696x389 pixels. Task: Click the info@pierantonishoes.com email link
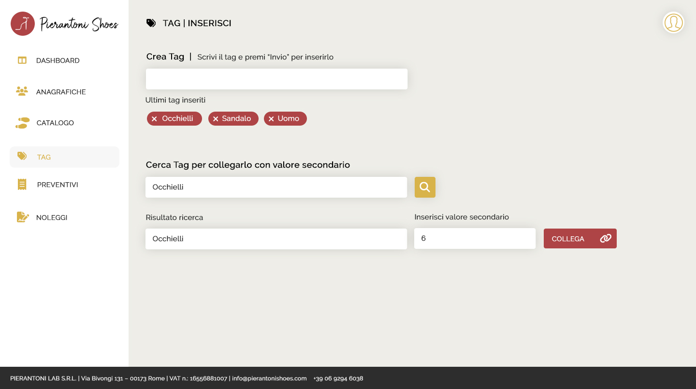click(x=269, y=378)
